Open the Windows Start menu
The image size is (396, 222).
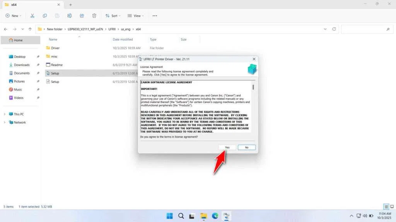[x=169, y=216]
